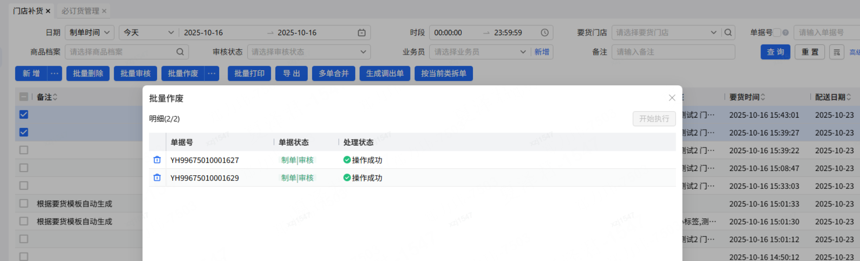This screenshot has height=261, width=860.
Task: Close the 必订货管理 tab with its x icon
Action: click(x=104, y=11)
